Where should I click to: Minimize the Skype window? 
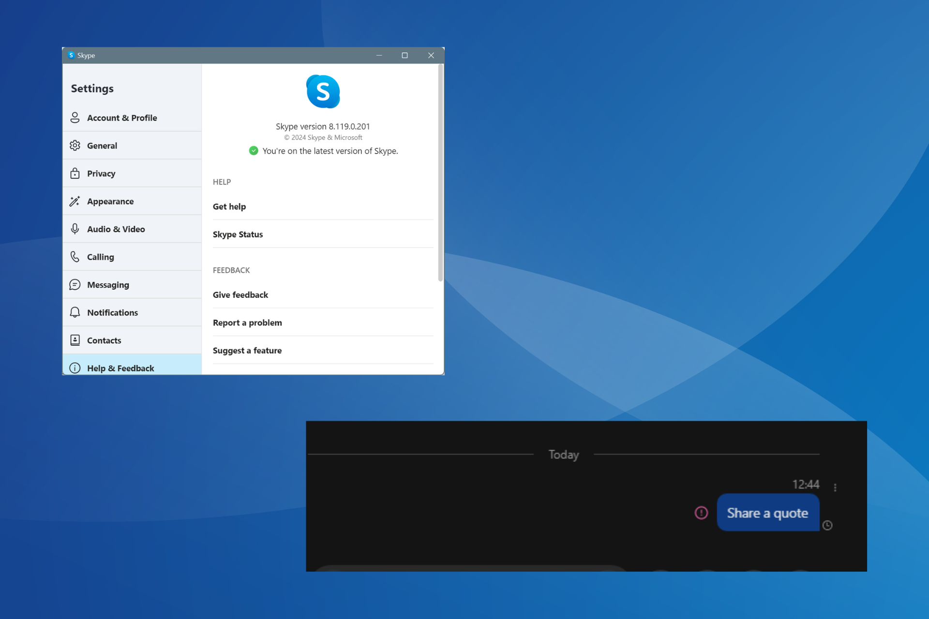(x=379, y=55)
